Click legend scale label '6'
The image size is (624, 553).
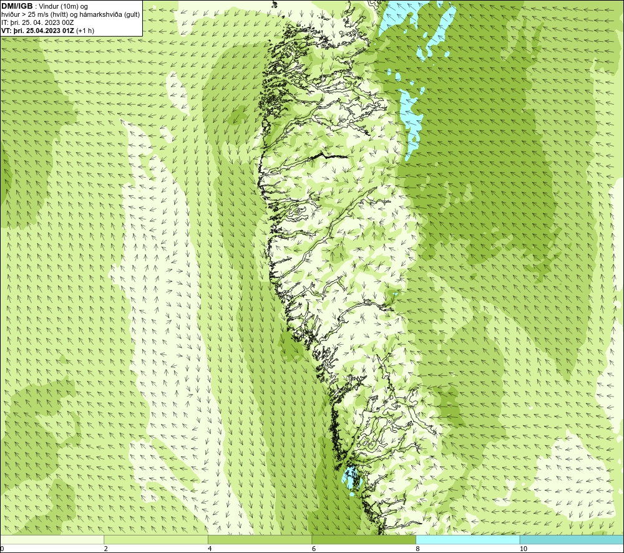pos(314,549)
